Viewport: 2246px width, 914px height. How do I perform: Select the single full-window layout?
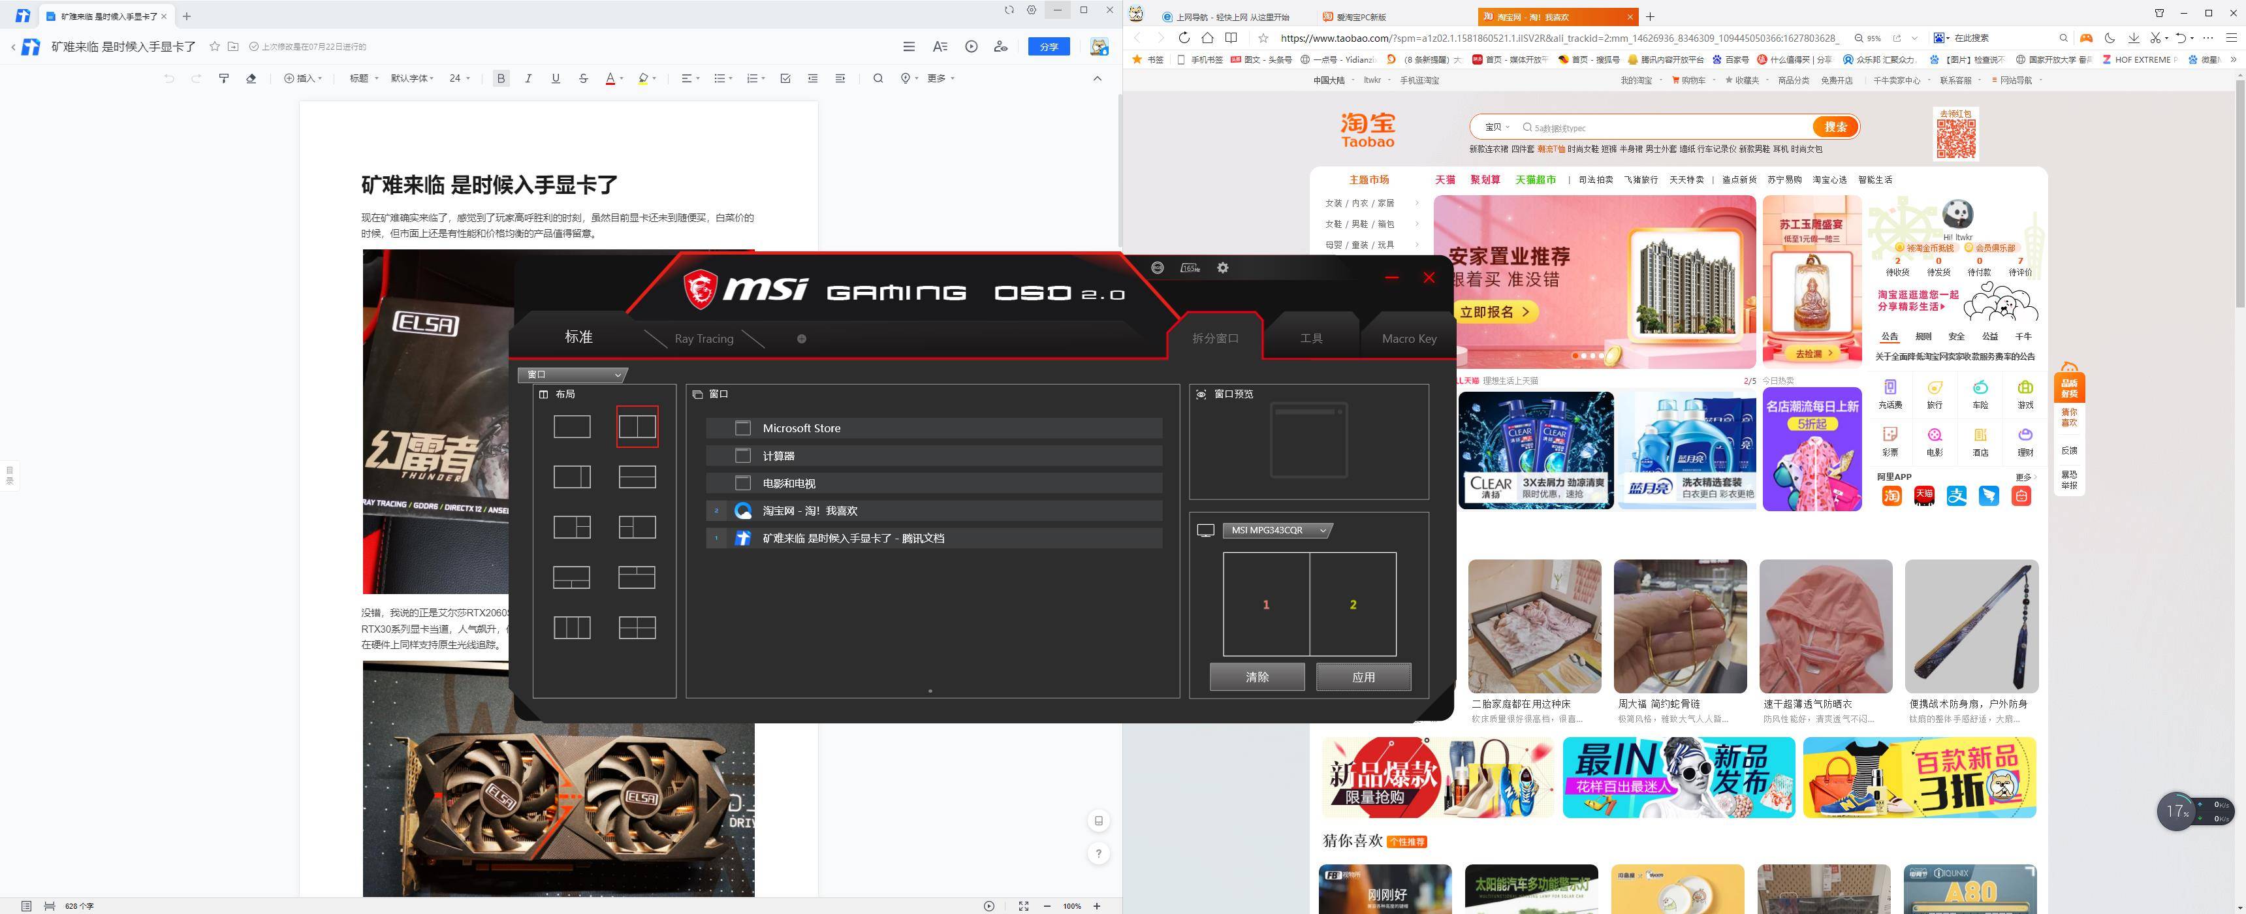pos(572,426)
